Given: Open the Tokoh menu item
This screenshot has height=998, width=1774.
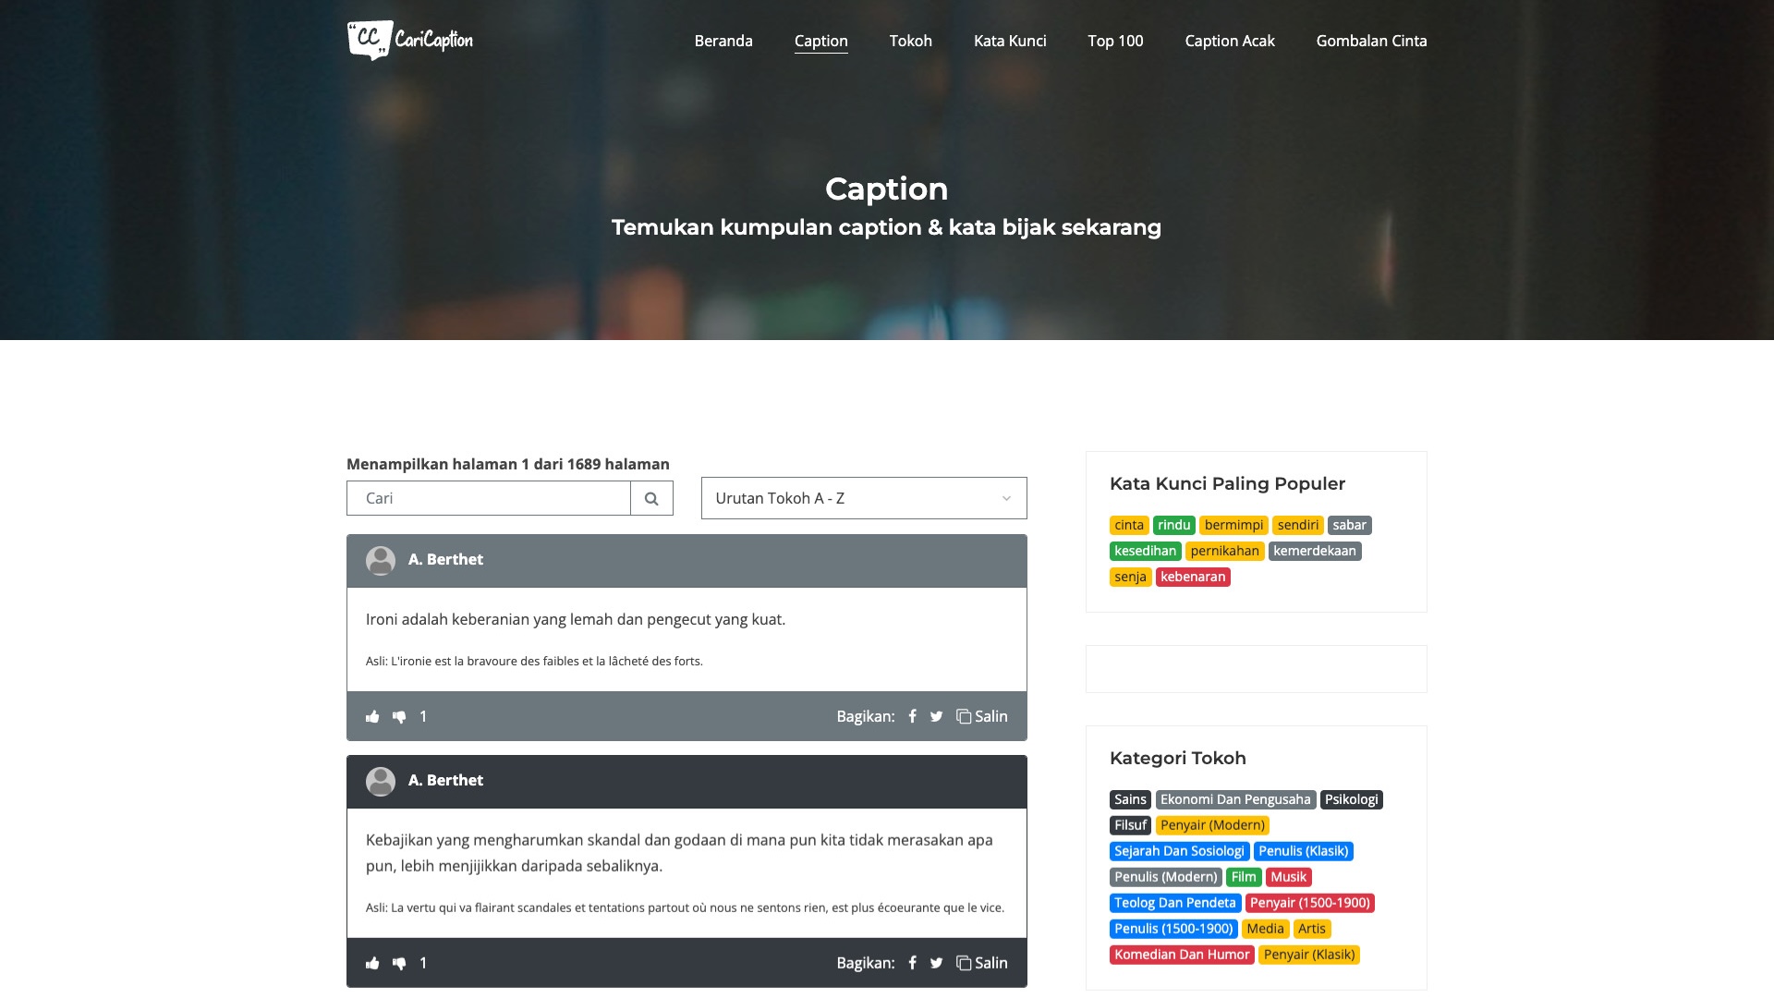Looking at the screenshot, I should (x=910, y=41).
